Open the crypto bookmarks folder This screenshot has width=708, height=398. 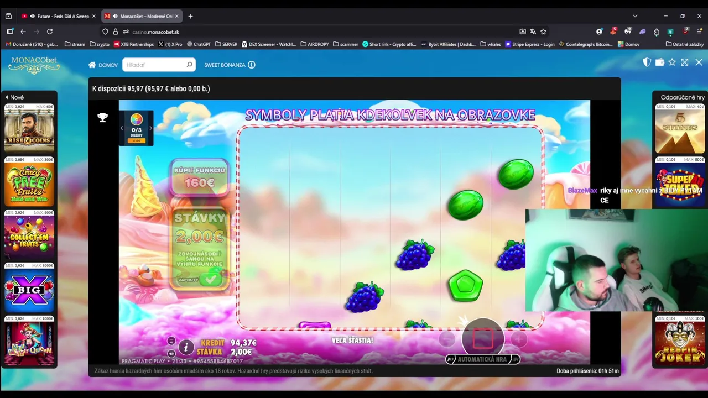coord(100,44)
